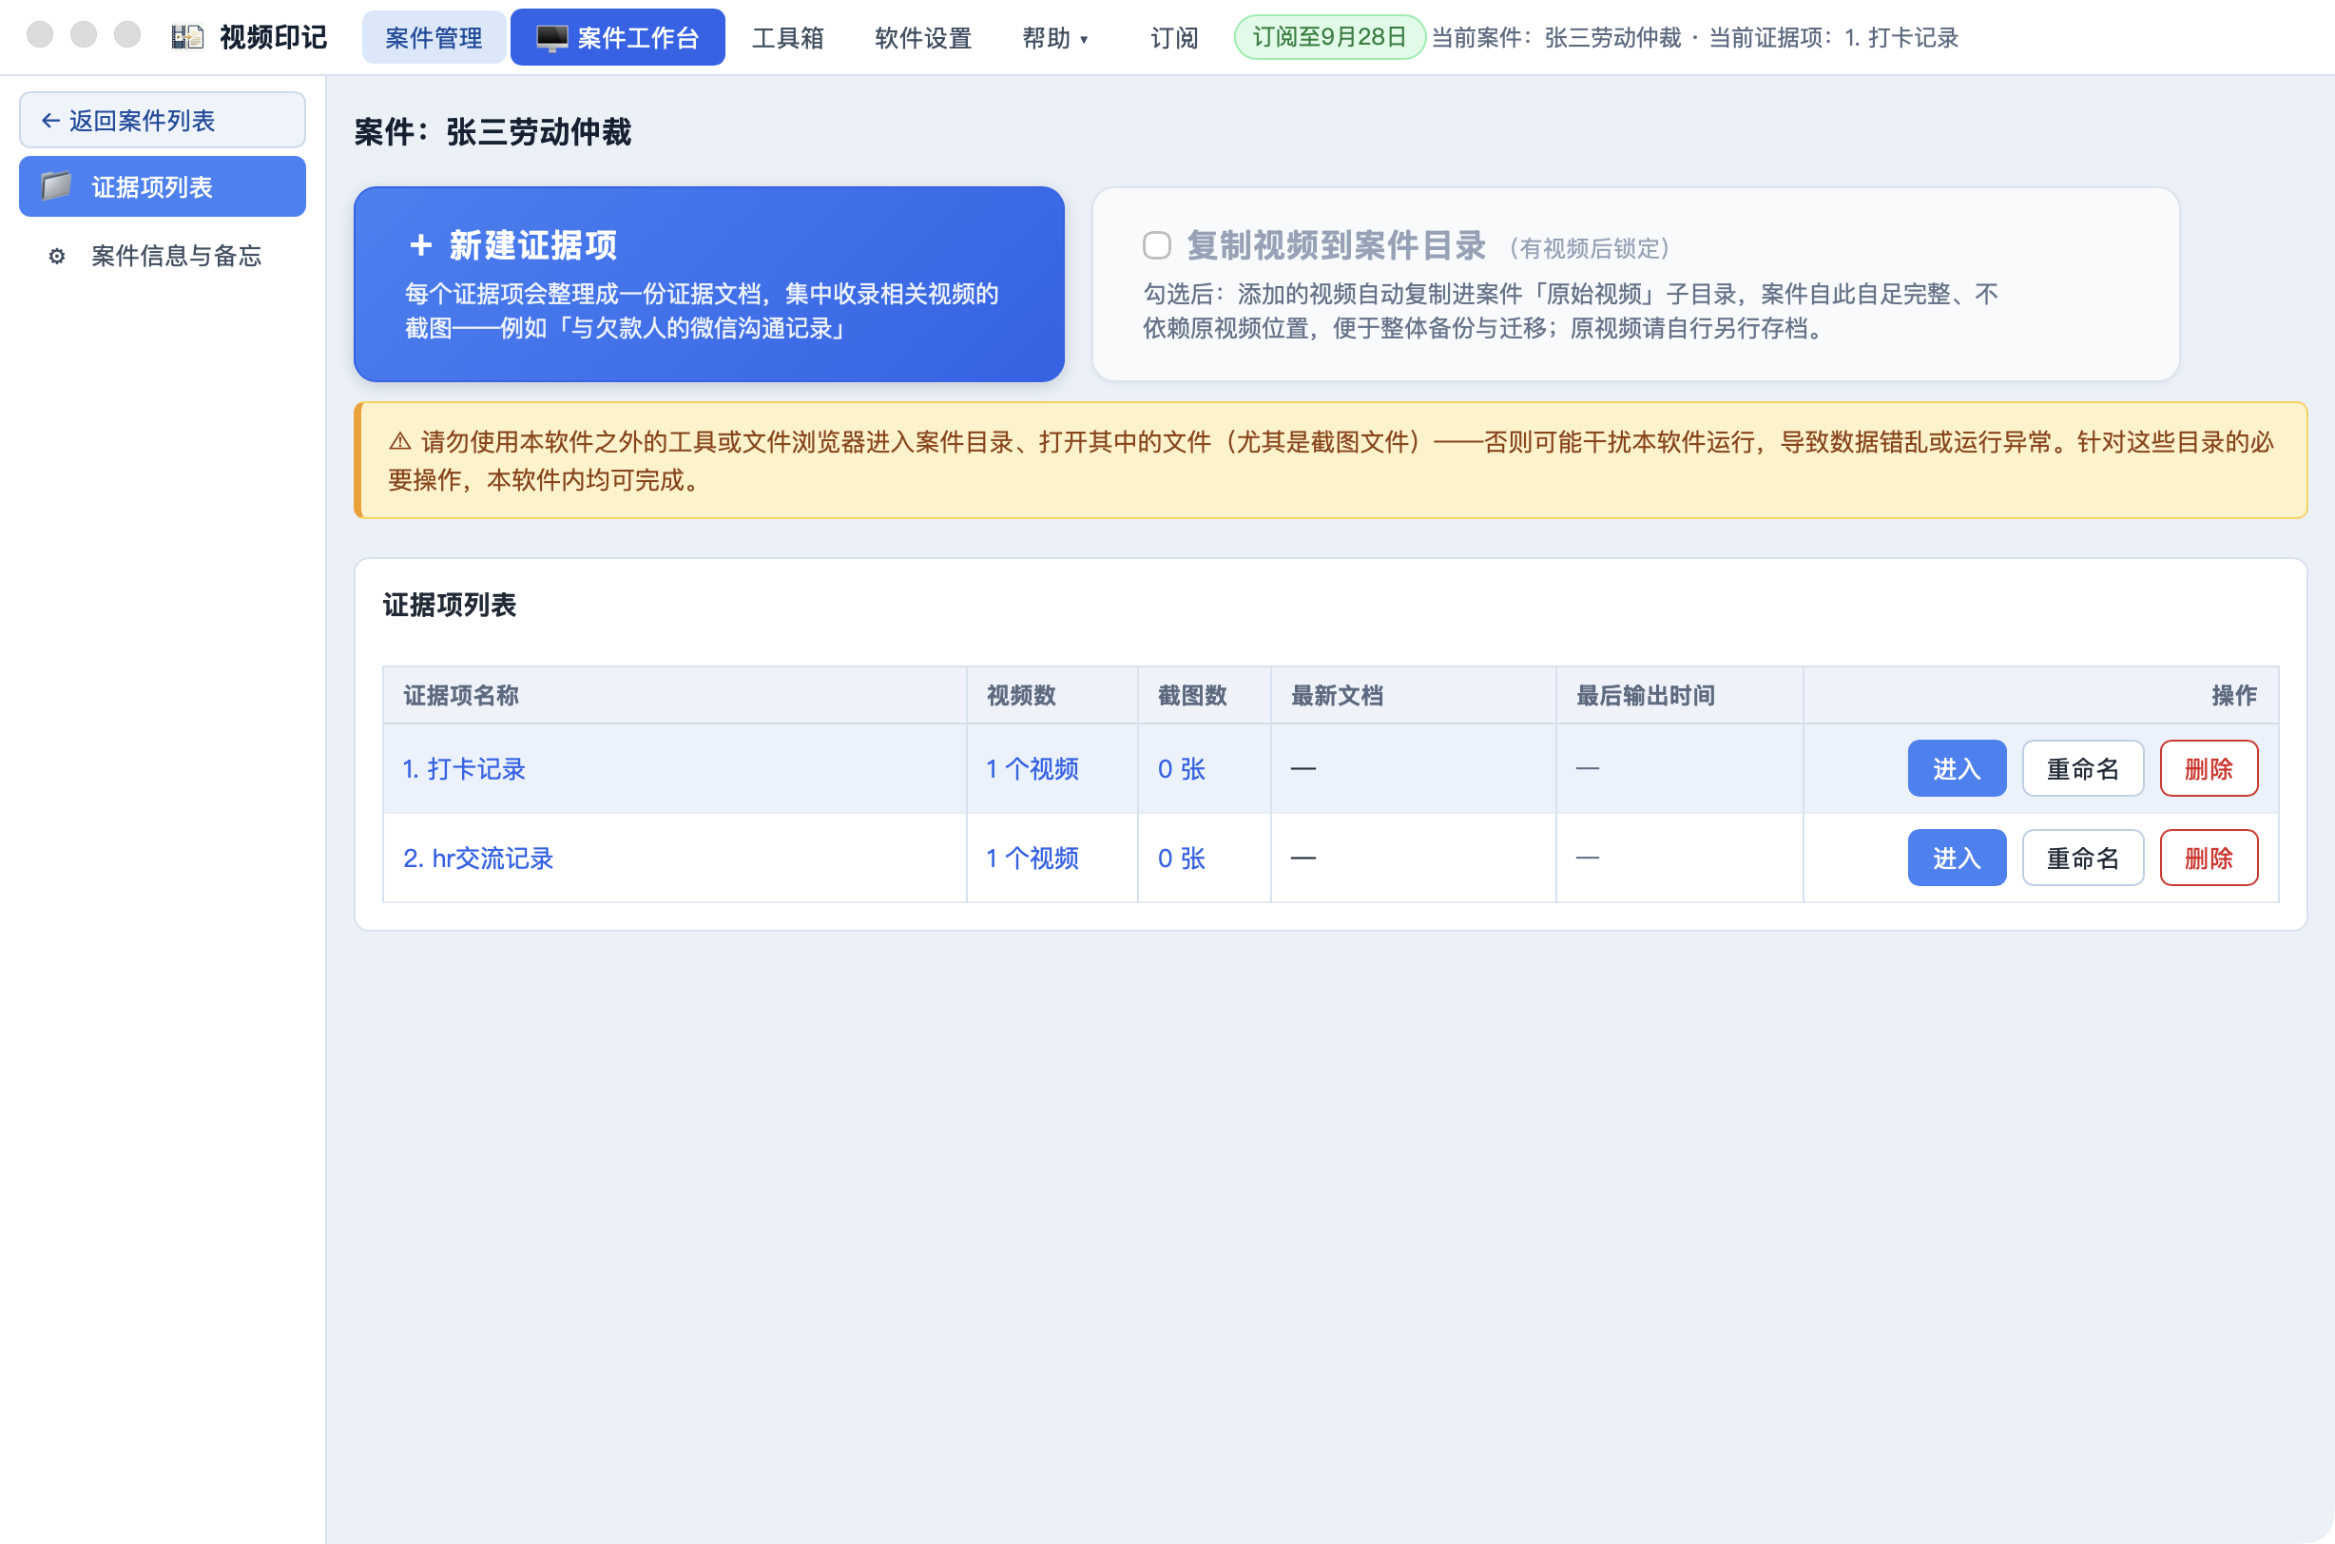Viewport: 2335px width, 1544px height.
Task: Switch to the 案件管理 tab
Action: 434,37
